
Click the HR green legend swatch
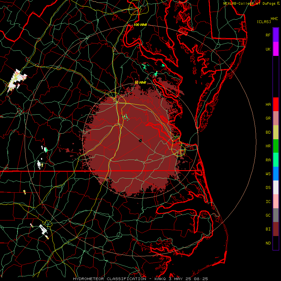(x=276, y=146)
